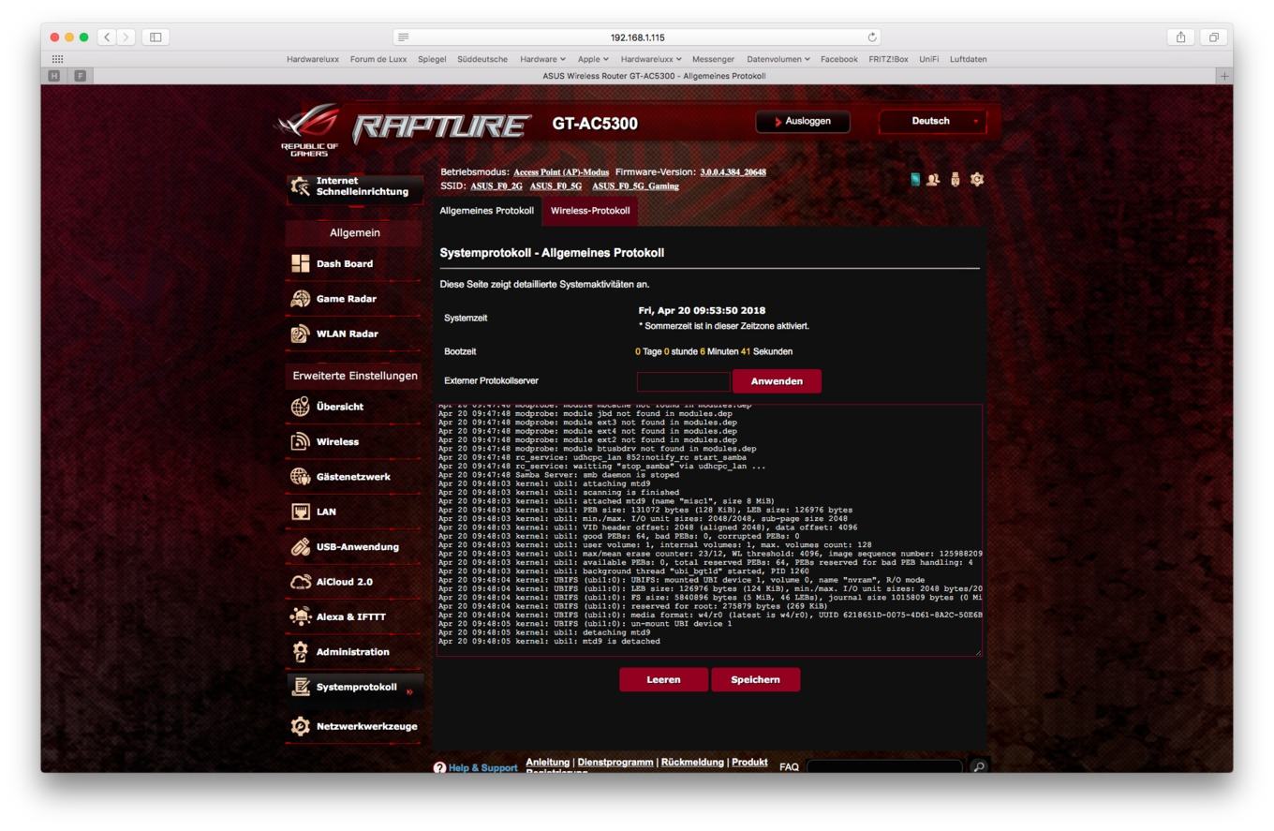Click the Ausloggen button
Image resolution: width=1274 pixels, height=831 pixels.
tap(803, 122)
